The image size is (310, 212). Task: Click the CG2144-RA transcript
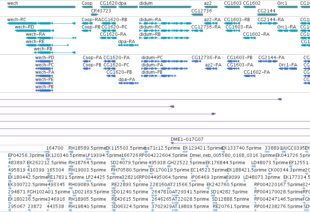point(268,23)
